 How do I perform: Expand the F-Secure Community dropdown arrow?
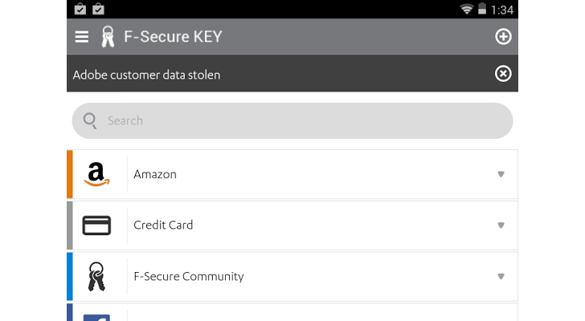coord(501,276)
